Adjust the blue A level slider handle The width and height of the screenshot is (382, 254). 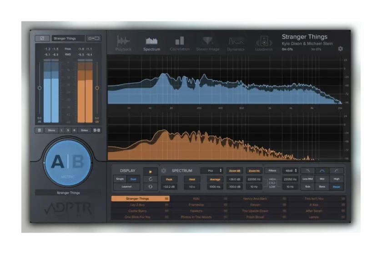click(x=40, y=88)
